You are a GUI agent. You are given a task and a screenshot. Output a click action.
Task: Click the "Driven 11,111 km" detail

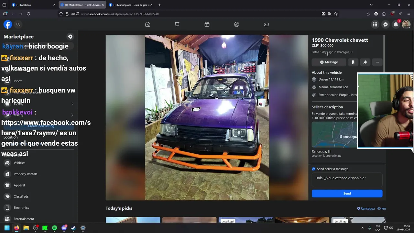click(x=331, y=79)
